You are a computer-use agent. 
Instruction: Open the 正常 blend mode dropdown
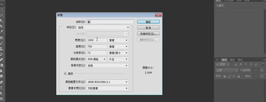pyautogui.click(x=227, y=70)
